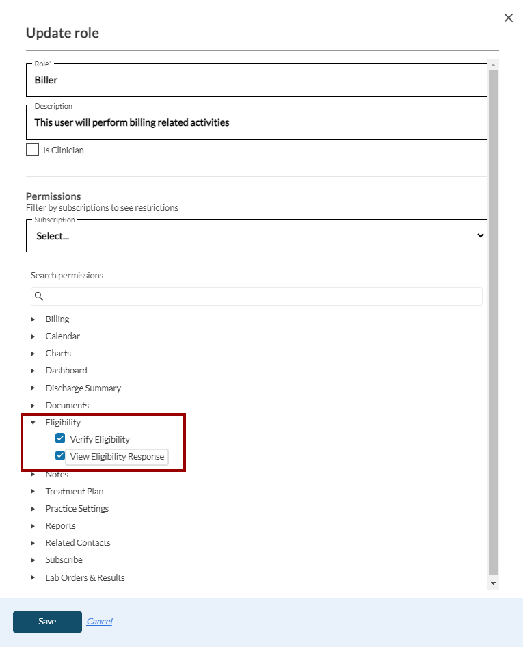Expand the Charts permissions arrow
Screen dimensions: 523x647
point(33,354)
